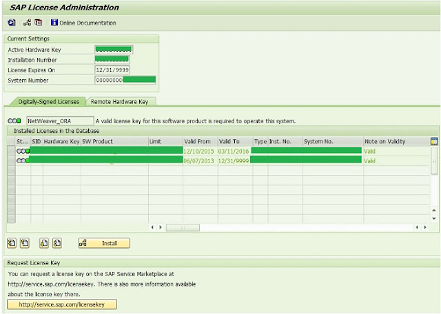The height and width of the screenshot is (314, 441).
Task: Click the SID column header
Action: 37,141
